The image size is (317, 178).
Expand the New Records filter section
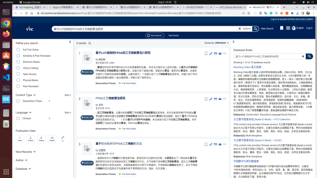26,152
